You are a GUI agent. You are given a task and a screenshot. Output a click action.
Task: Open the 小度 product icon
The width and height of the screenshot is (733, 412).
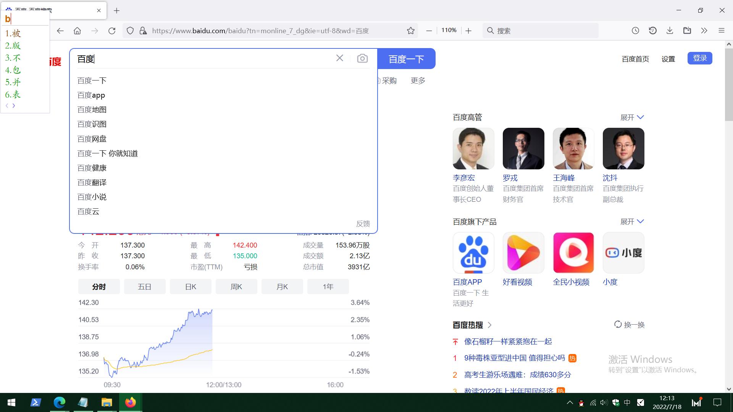point(623,253)
